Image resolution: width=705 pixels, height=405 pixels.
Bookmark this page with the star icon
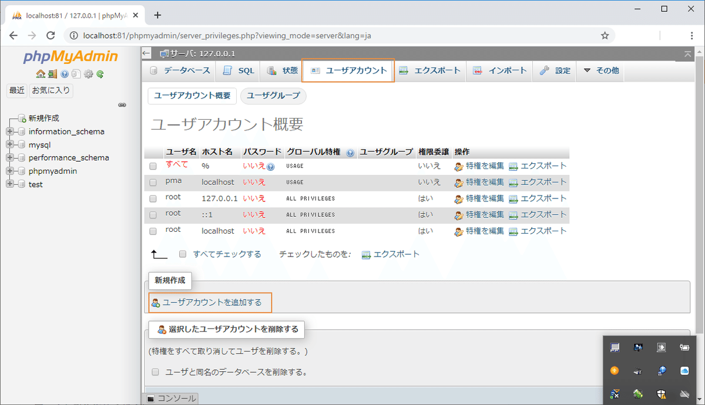605,35
